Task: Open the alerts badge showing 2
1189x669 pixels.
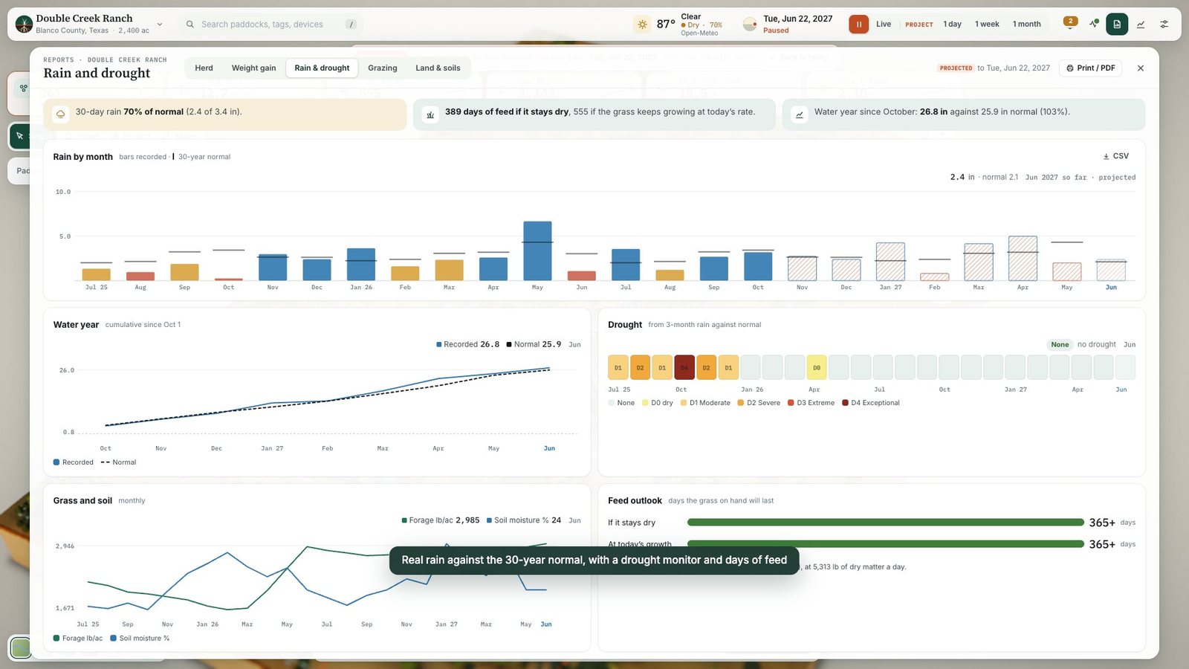Action: (x=1070, y=22)
